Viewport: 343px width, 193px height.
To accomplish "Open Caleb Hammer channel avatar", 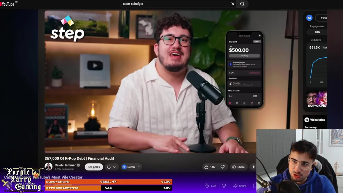I will coord(49,167).
